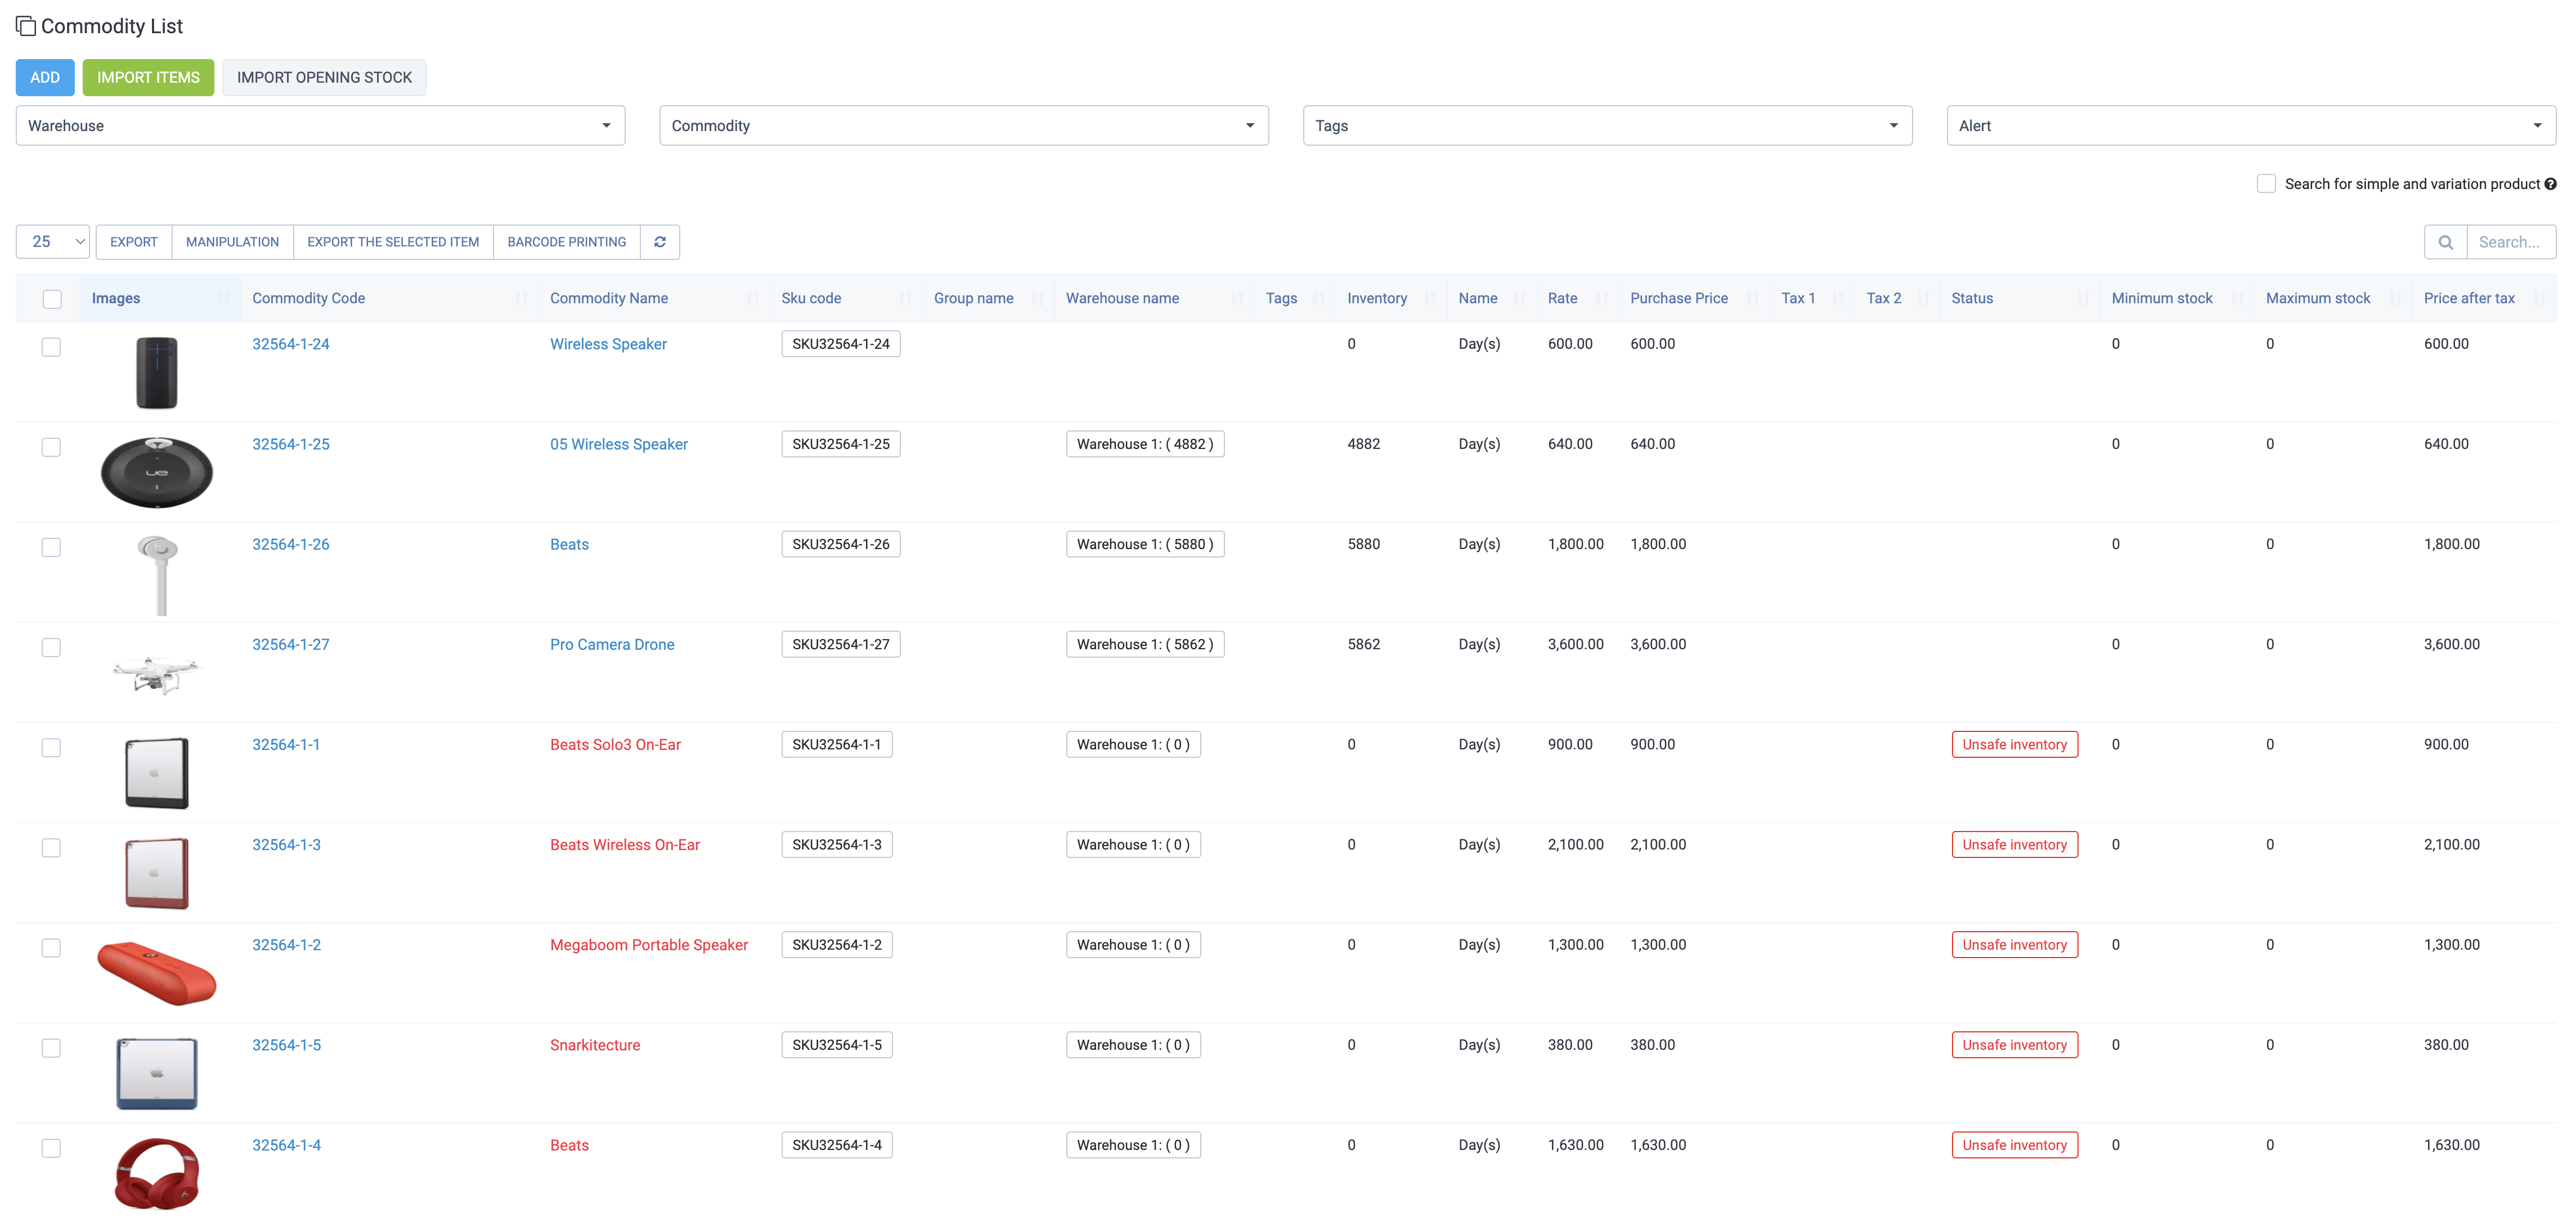This screenshot has width=2576, height=1222.
Task: Sort by Rate column arrows
Action: (x=1601, y=298)
